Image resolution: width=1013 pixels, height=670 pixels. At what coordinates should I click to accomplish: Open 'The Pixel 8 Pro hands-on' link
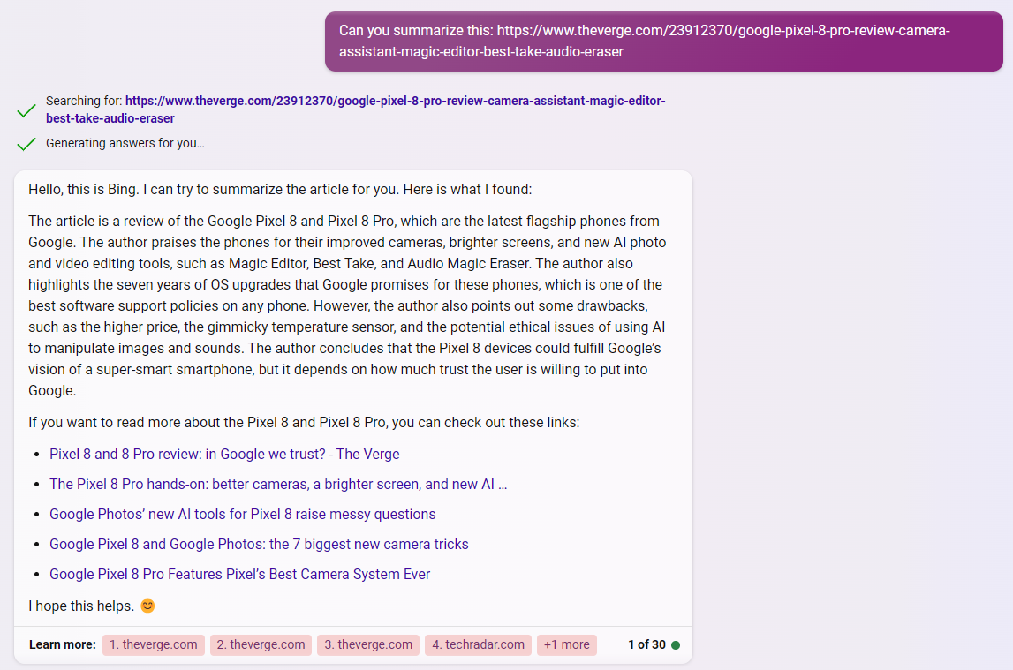point(278,484)
